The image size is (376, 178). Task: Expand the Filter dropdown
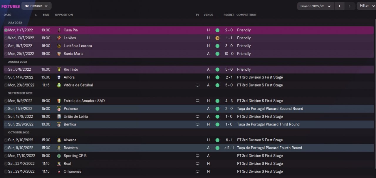coord(366,6)
